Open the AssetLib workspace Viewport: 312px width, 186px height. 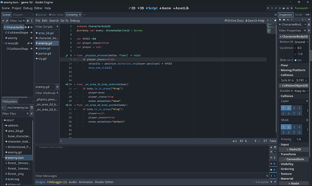click(x=181, y=8)
